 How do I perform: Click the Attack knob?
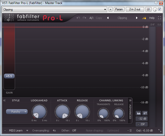tap(62, 112)
